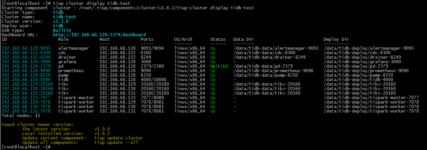Select ID 192.168.68.128:3000
The height and width of the screenshot is (150, 427).
(x=26, y=62)
